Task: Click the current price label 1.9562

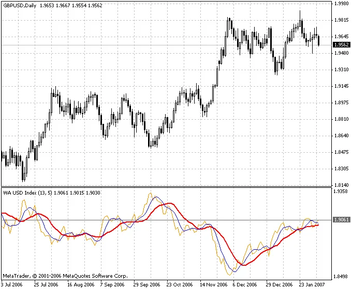Action: tap(341, 45)
